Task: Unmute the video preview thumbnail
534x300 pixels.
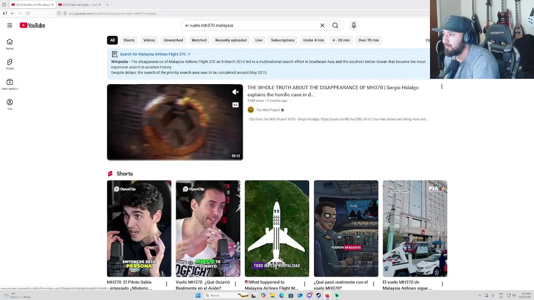Action: [235, 92]
